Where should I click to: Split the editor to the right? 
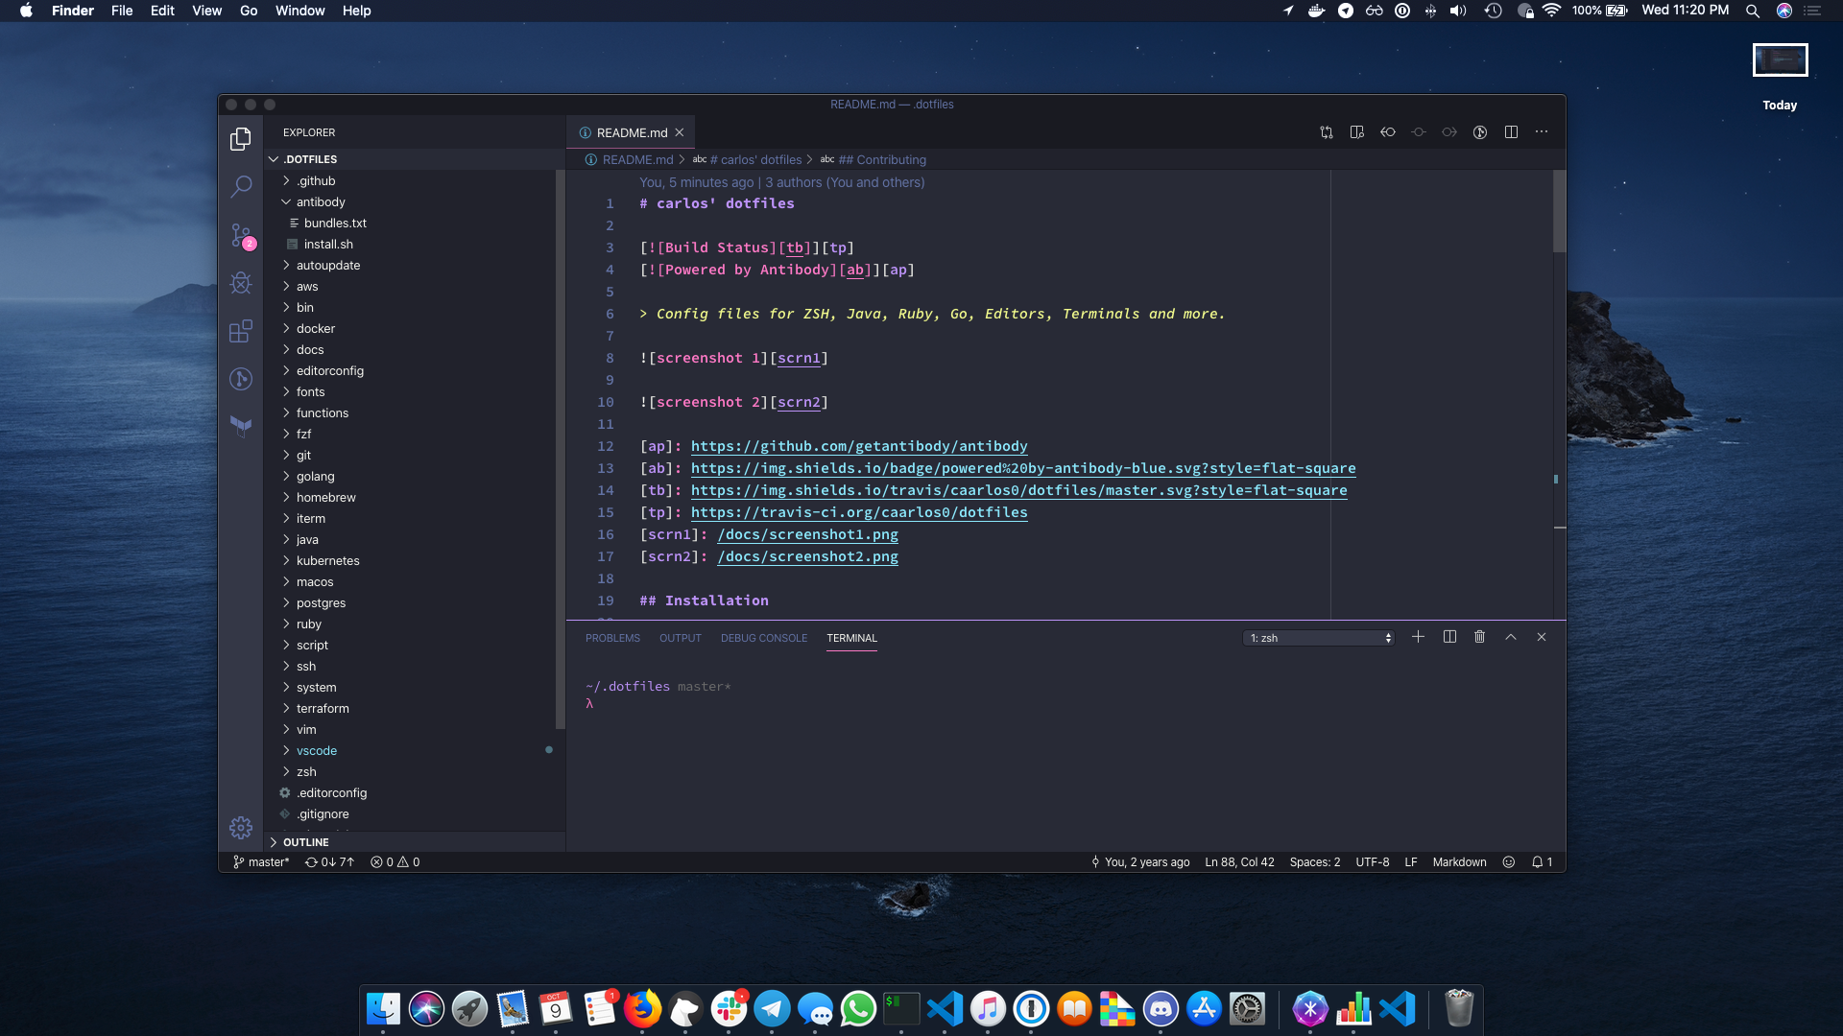1511,132
